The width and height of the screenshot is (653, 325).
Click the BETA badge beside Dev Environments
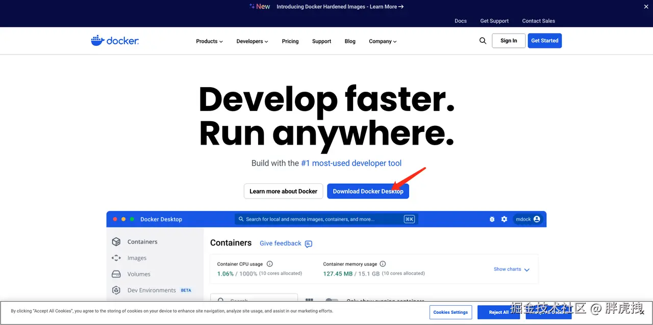click(186, 290)
